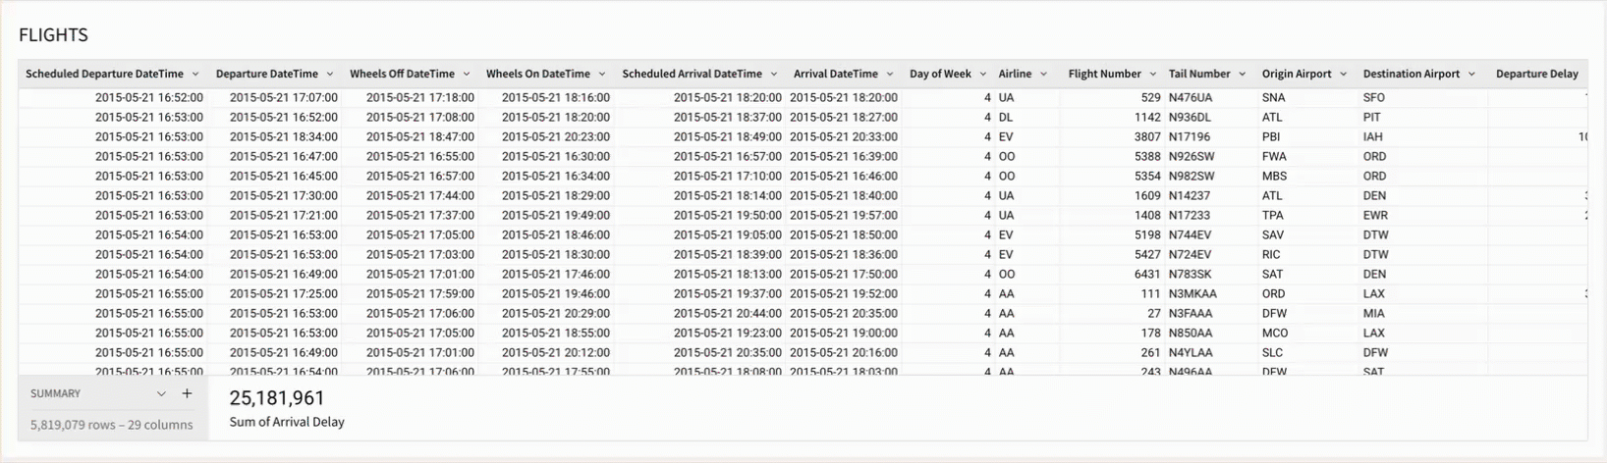The height and width of the screenshot is (463, 1607).
Task: Click the Arrival DateTime column arrow
Action: pos(890,75)
